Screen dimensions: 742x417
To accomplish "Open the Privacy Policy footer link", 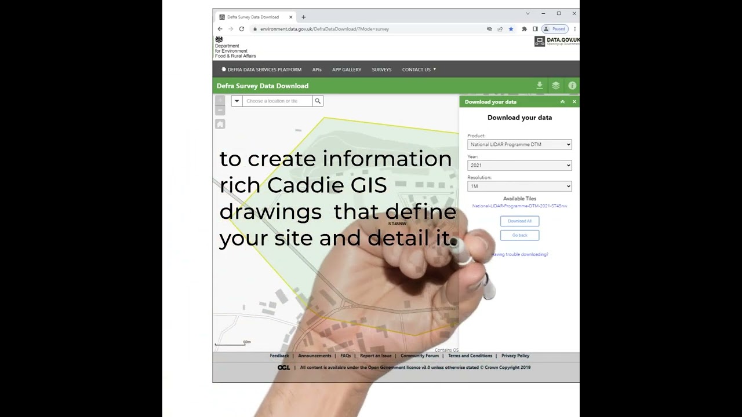I will [515, 356].
